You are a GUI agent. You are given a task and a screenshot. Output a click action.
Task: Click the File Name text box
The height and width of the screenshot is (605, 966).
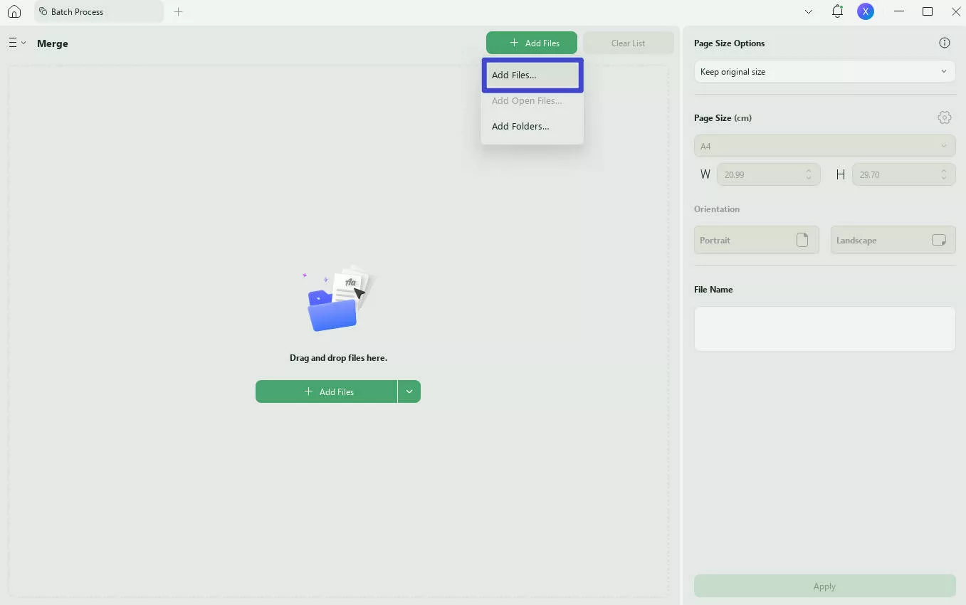824,329
